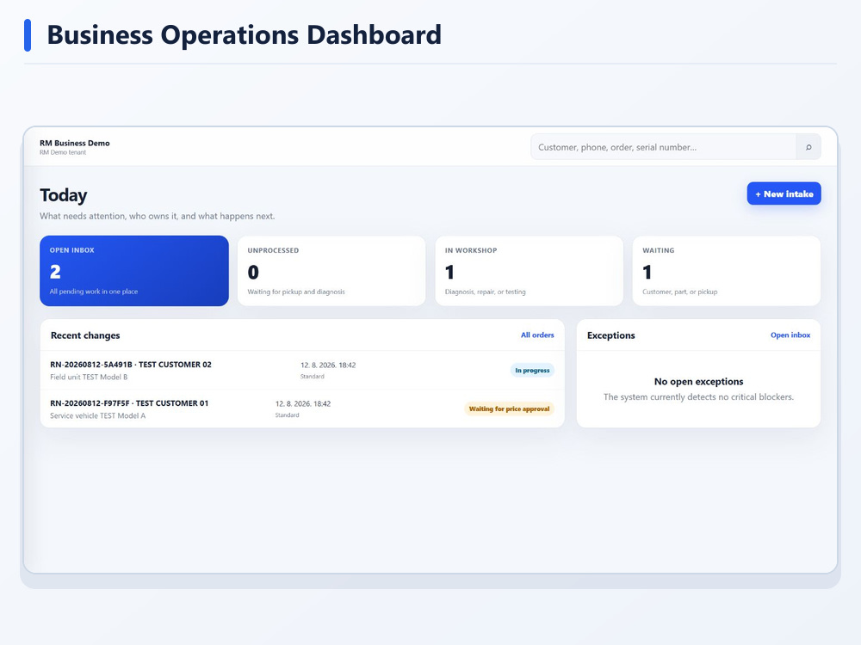Open order RN-20260812-5A491B for TEST CUSTOMER 02
This screenshot has width=861, height=645.
pyautogui.click(x=302, y=370)
